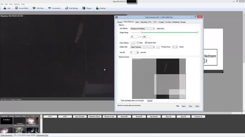Click Record All button

(x=139, y=116)
